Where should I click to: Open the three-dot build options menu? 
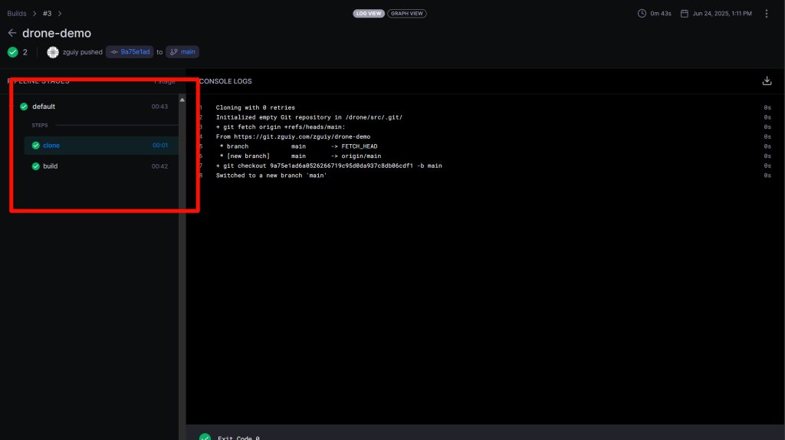(x=767, y=13)
